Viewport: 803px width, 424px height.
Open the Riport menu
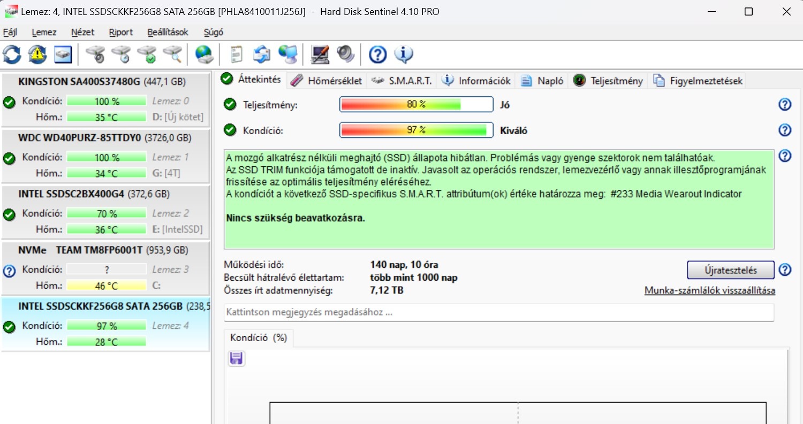tap(121, 32)
